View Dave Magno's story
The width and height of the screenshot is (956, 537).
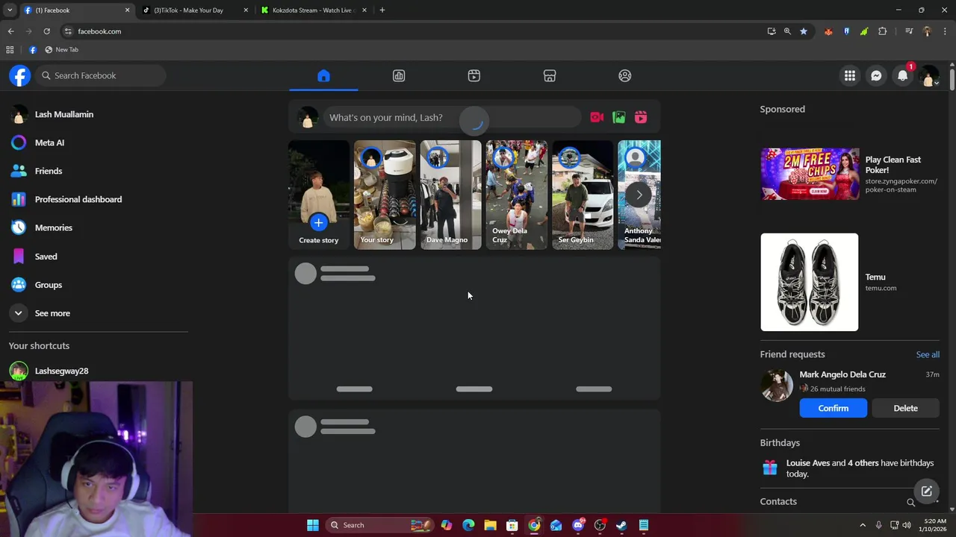point(450,195)
